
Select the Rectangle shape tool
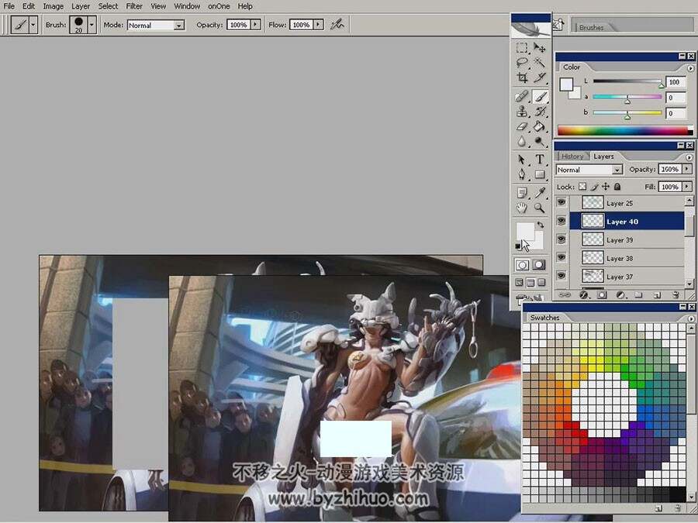click(x=540, y=174)
